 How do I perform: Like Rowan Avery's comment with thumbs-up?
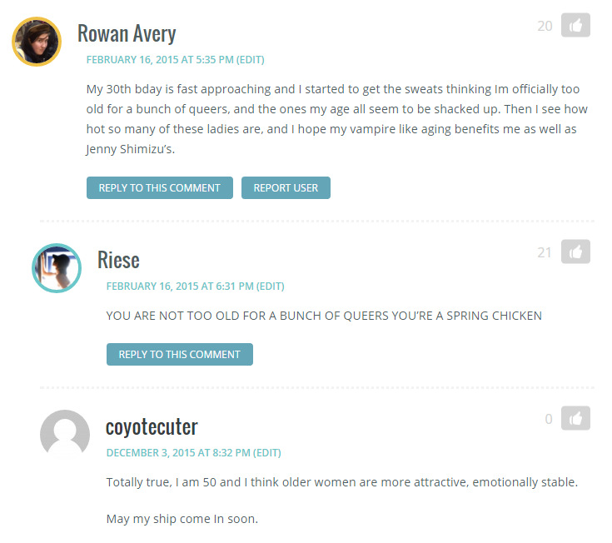[x=575, y=25]
